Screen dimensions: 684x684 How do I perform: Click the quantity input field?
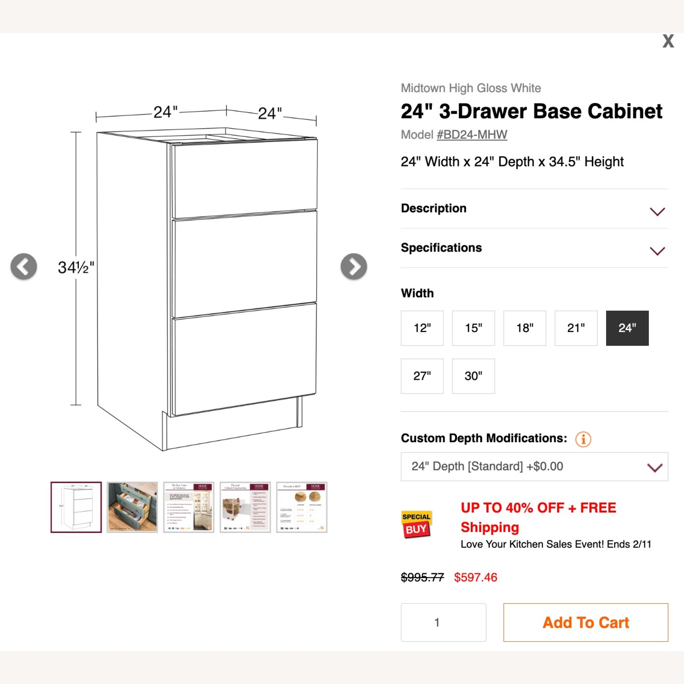[443, 622]
